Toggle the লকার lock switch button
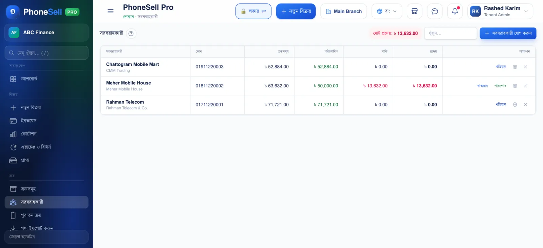This screenshot has width=543, height=248. tap(253, 11)
